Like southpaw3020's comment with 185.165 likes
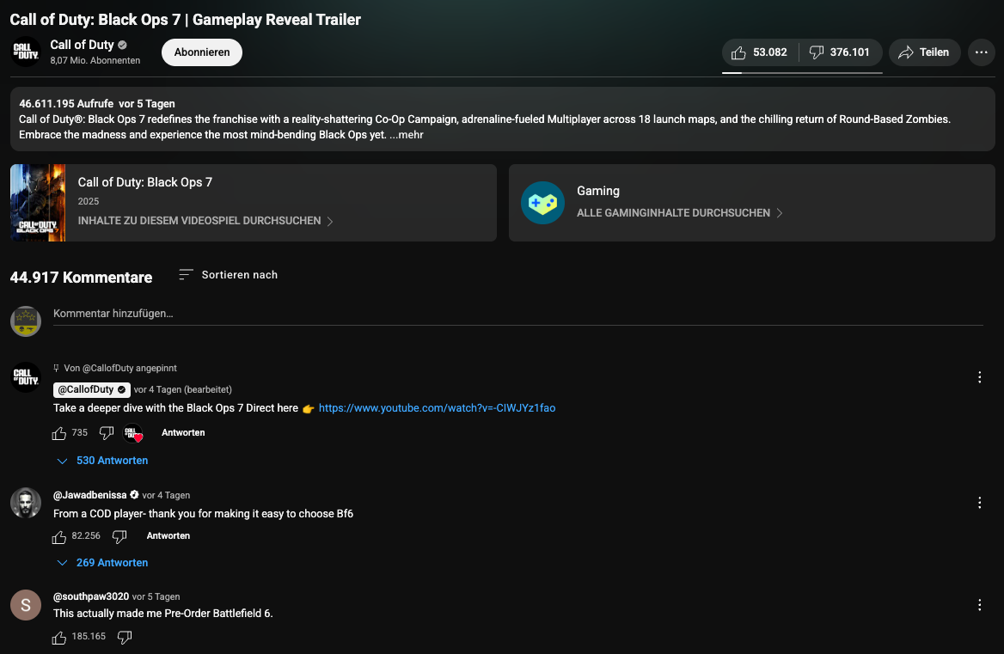1004x654 pixels. 59,638
